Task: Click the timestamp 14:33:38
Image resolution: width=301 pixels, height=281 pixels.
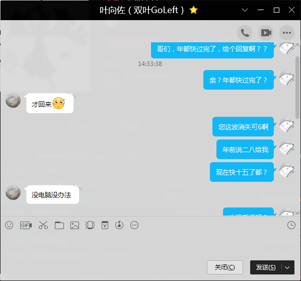Action: [x=150, y=64]
